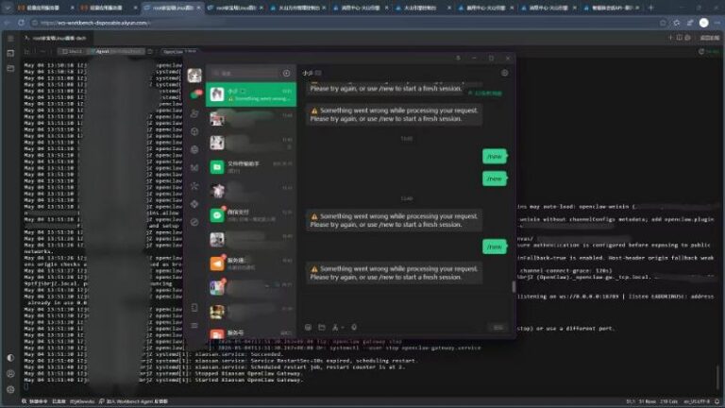Viewport: 725px width, 408px height.
Task: Click the plus button beside WeChat search
Action: pos(287,73)
